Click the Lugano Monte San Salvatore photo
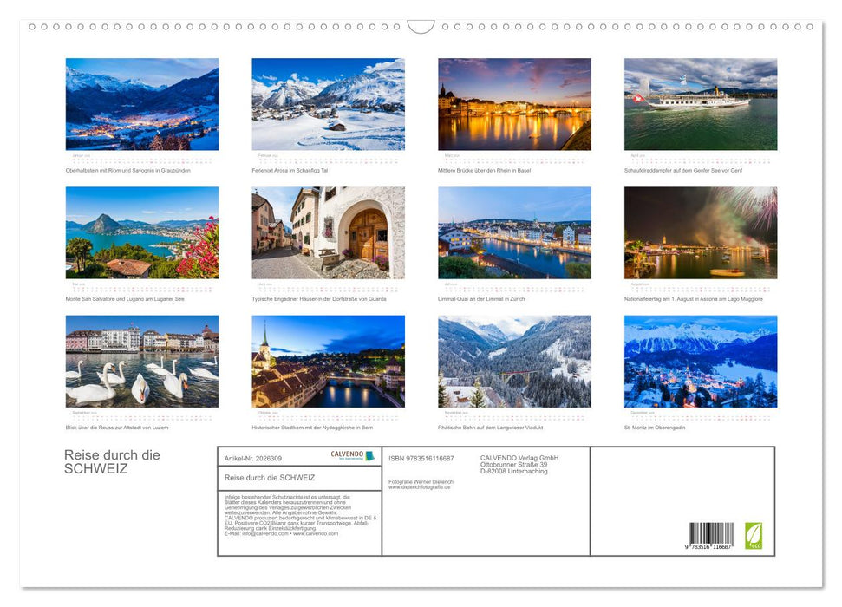Screen dimensions: 842x607 tap(140, 232)
